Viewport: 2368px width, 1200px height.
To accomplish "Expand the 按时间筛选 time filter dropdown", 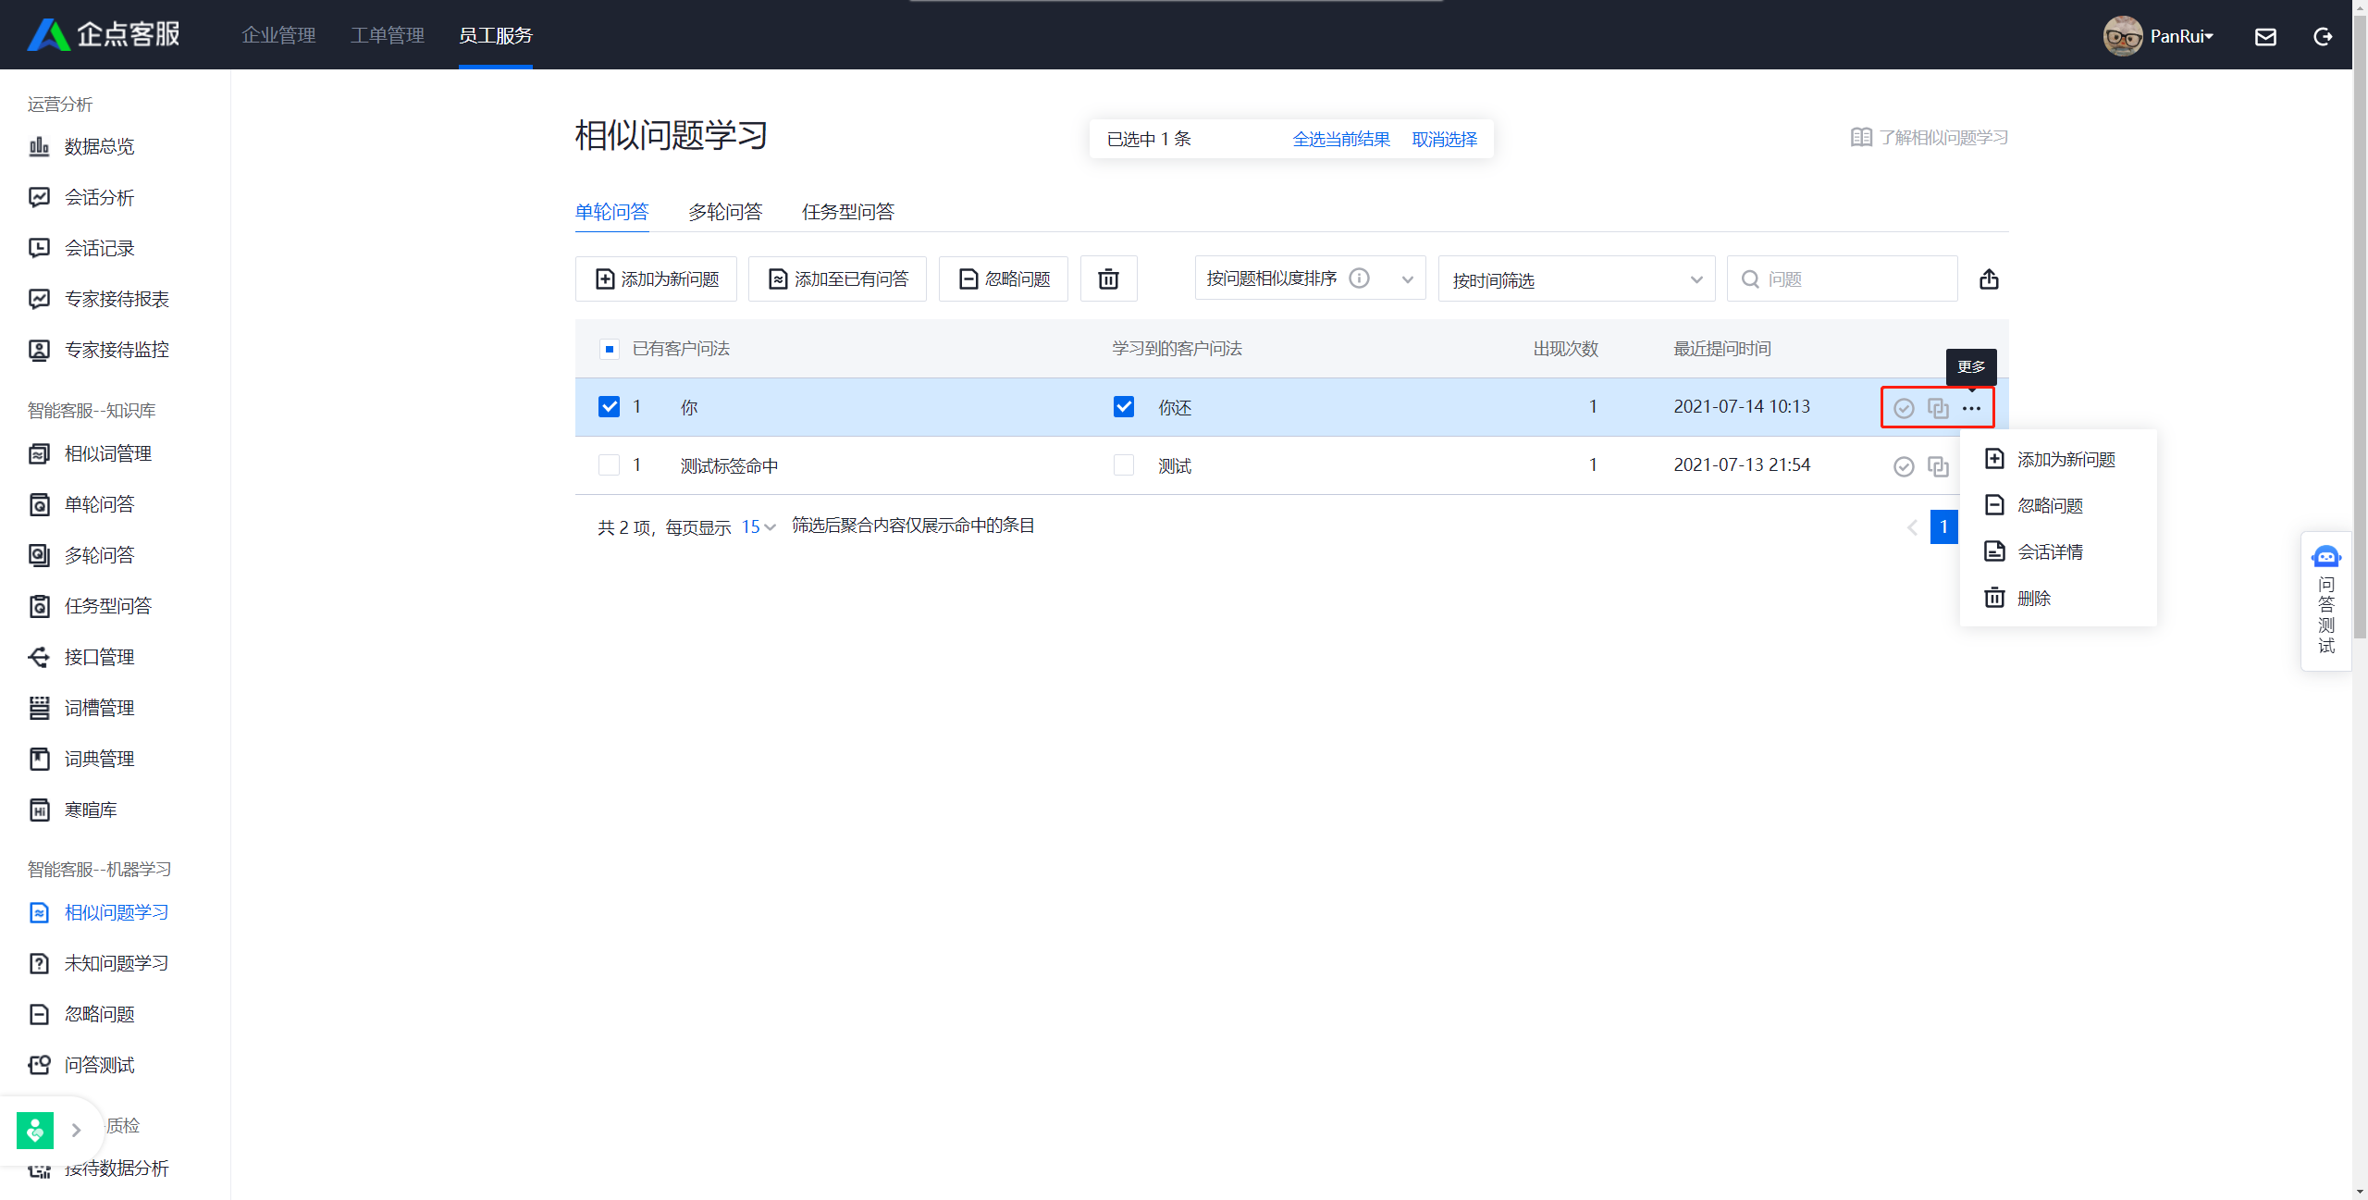I will click(x=1575, y=279).
